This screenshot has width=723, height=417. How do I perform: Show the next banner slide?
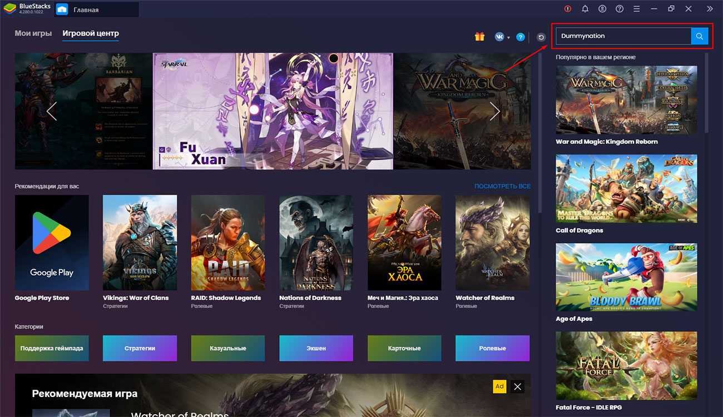coord(494,111)
